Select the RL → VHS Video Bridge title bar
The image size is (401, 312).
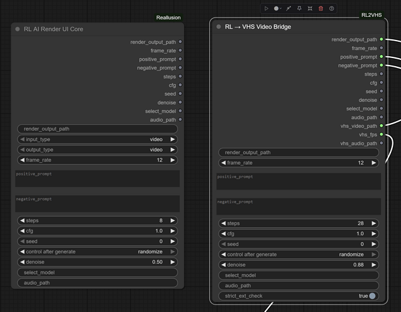pyautogui.click(x=299, y=27)
